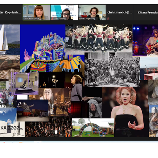
Task: Click the black-and-white soldiers group photo
Action: [x=112, y=70]
